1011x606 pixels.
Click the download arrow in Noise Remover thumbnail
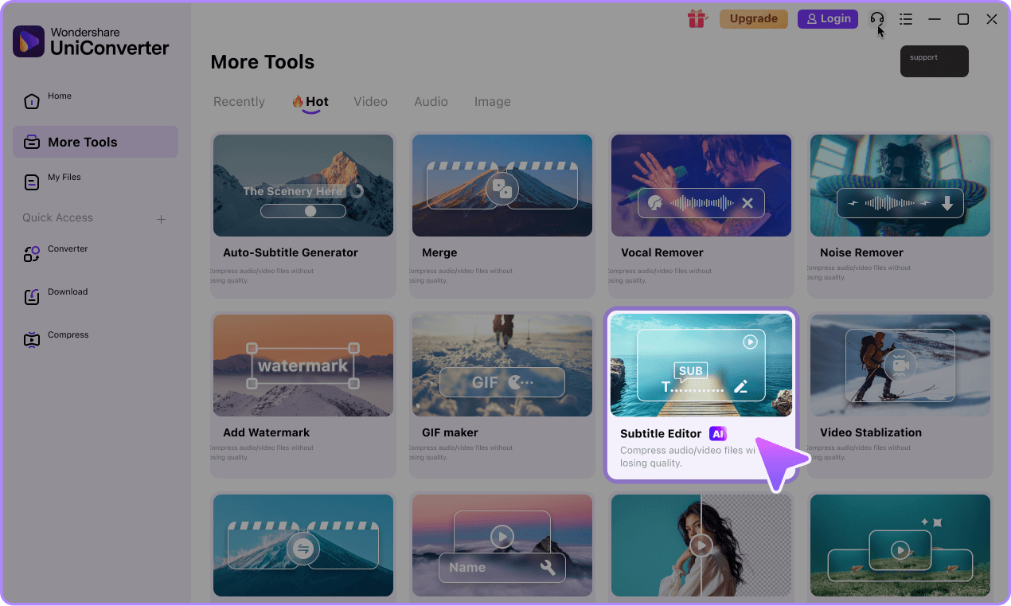(x=947, y=204)
